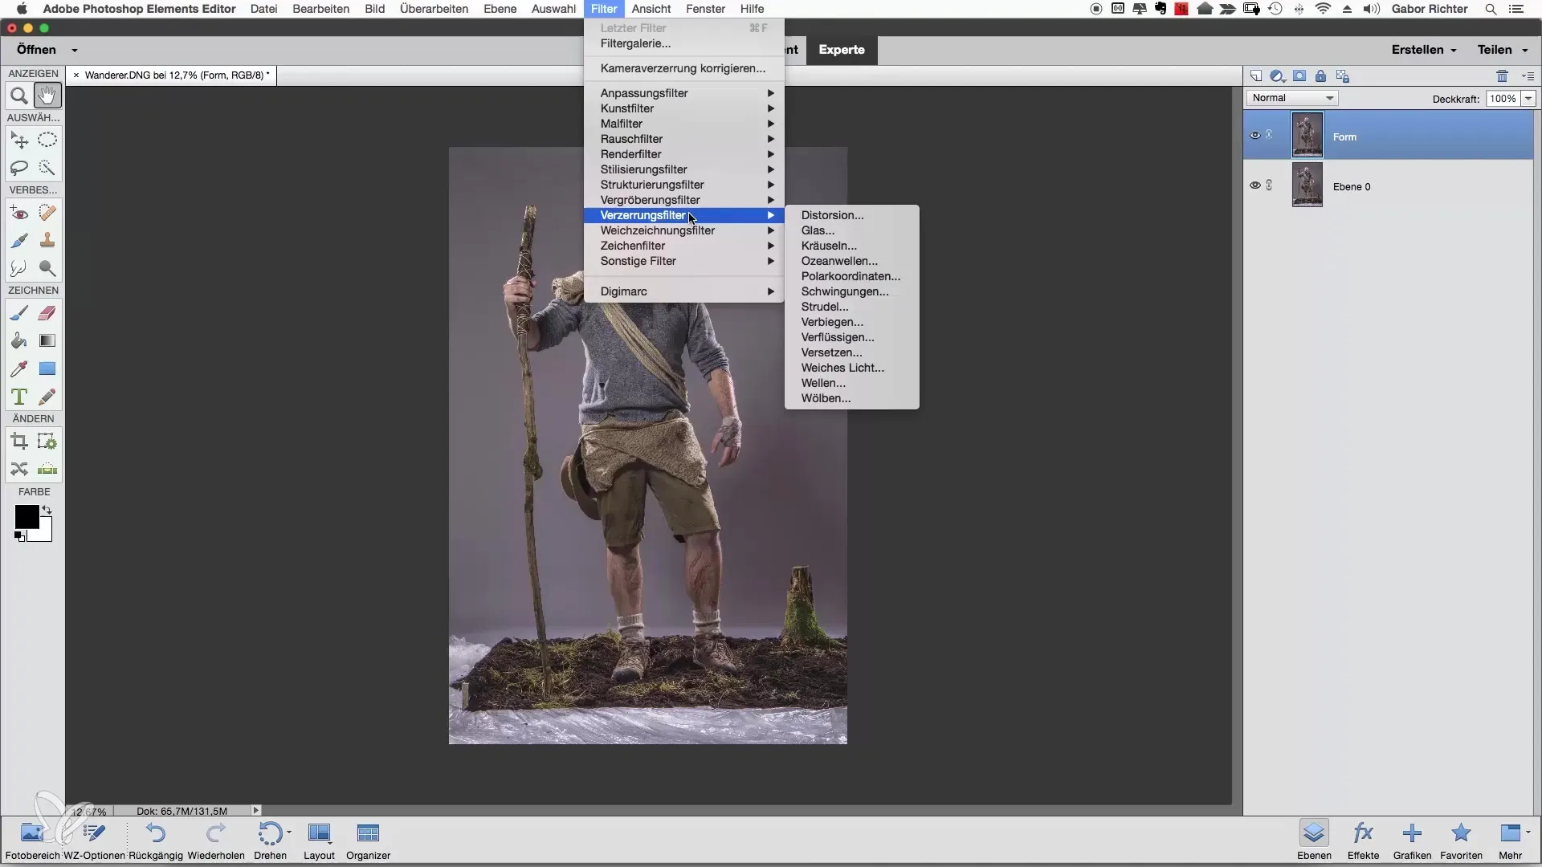Select the Type tool

pos(19,397)
